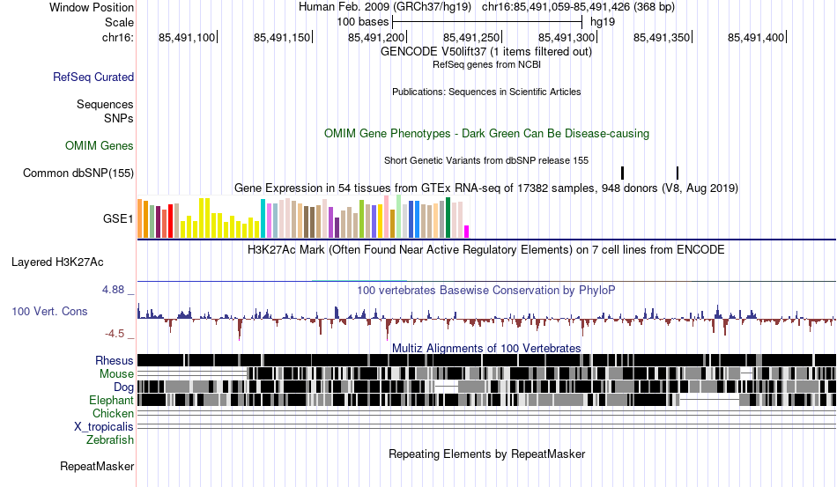Click the Sequences track label
This screenshot has height=487, width=837.
[x=105, y=104]
